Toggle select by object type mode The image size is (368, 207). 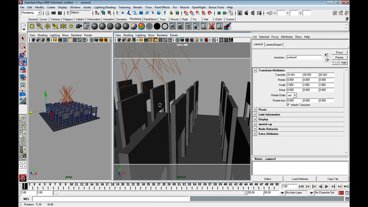103,13
